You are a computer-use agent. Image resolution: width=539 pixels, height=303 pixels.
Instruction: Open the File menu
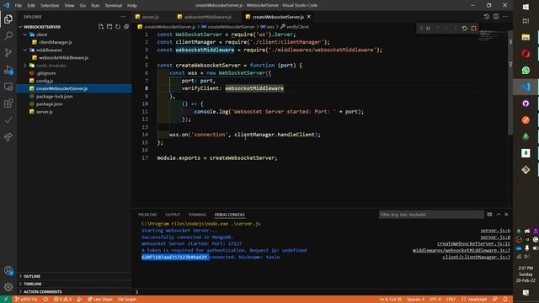tap(19, 6)
